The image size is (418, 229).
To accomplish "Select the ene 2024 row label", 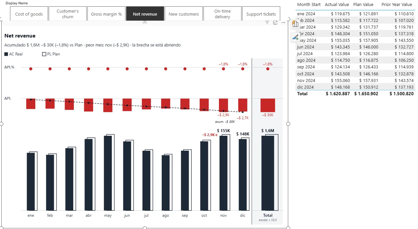I will tap(306, 14).
